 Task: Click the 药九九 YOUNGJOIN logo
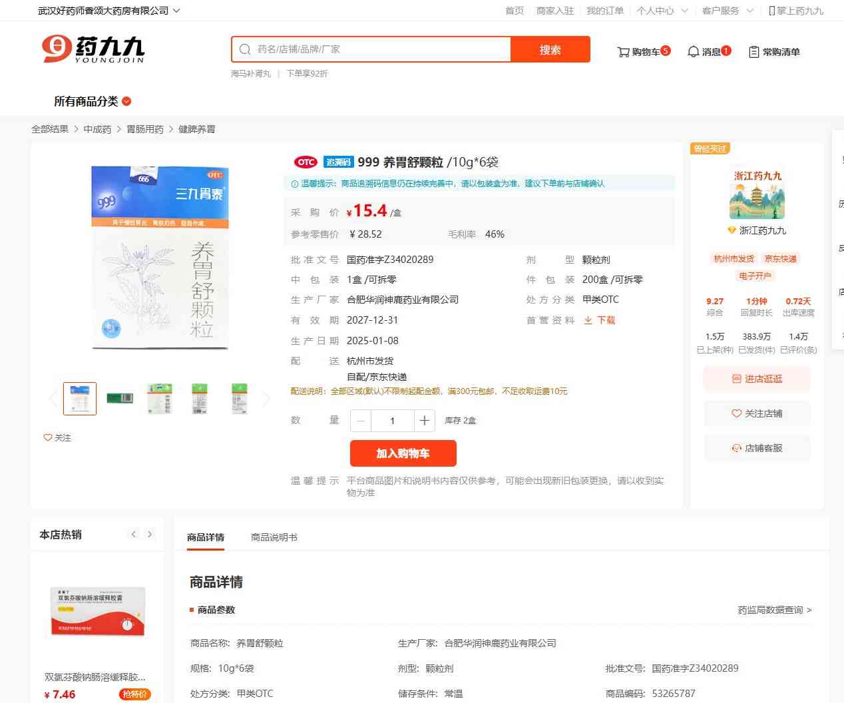(93, 49)
